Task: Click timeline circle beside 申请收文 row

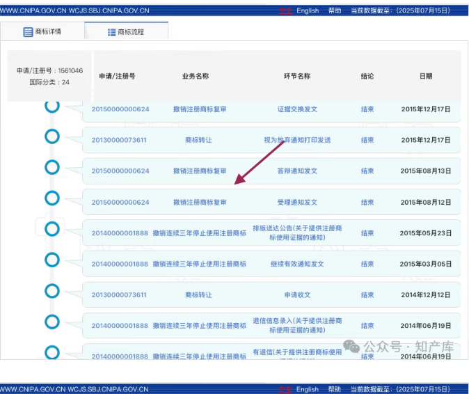Action: click(52, 290)
